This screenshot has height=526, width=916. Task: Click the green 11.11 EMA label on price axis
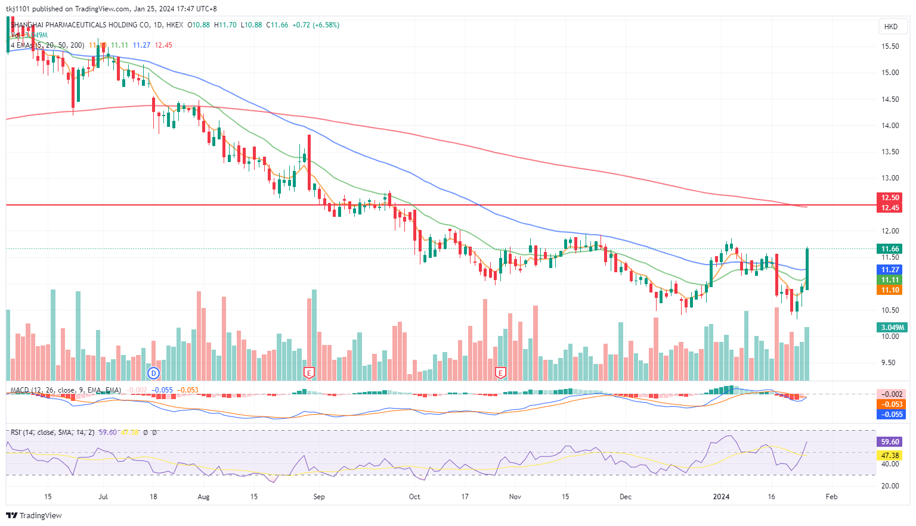pos(890,280)
